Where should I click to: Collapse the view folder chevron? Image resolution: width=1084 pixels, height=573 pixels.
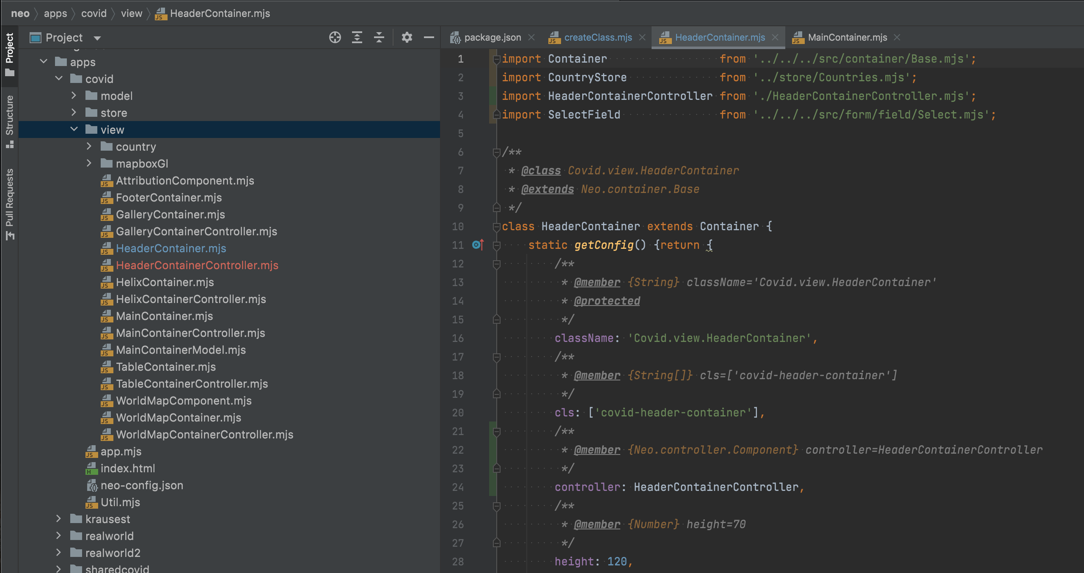pyautogui.click(x=74, y=129)
